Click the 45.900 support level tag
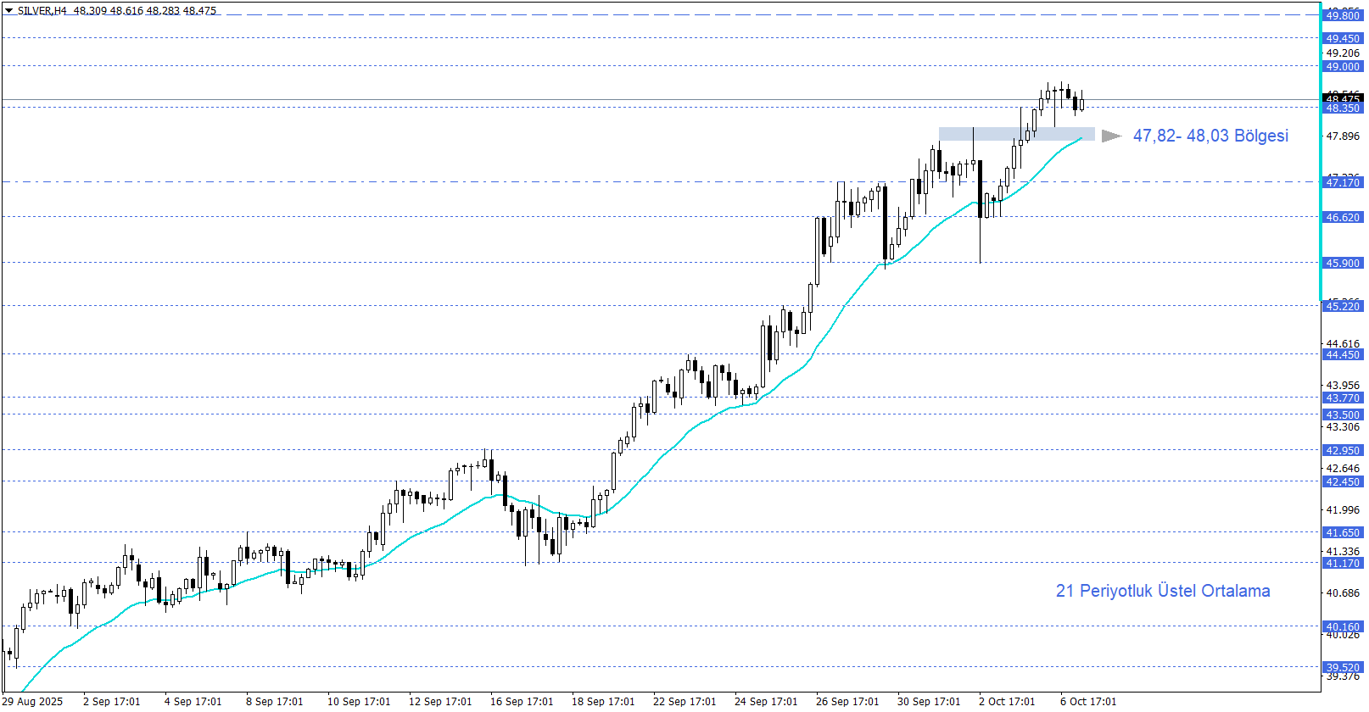The image size is (1369, 712). click(1343, 264)
